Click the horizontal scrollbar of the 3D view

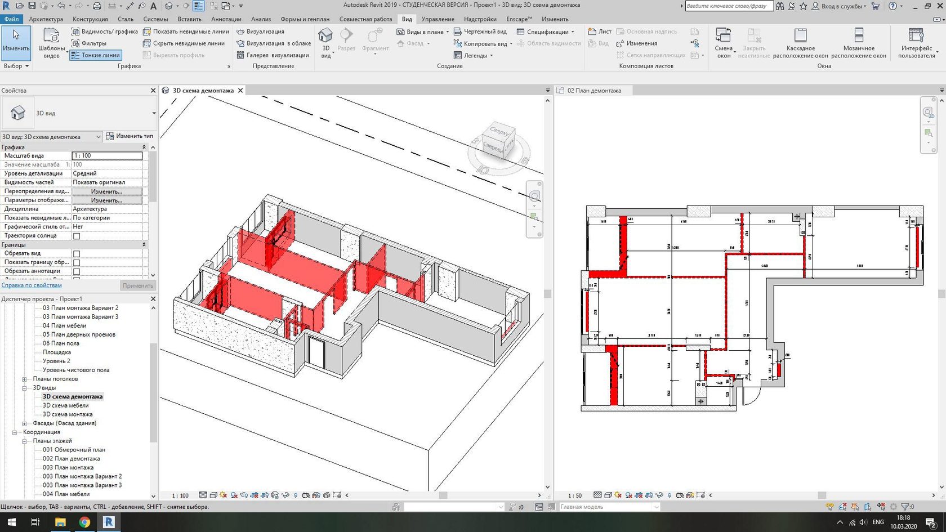(x=443, y=495)
